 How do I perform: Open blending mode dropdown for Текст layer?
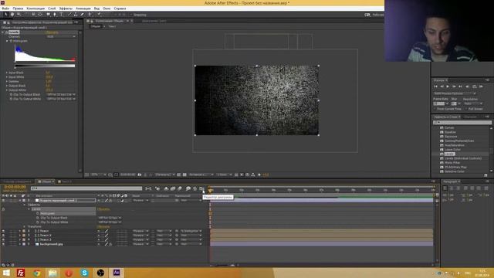(140, 231)
